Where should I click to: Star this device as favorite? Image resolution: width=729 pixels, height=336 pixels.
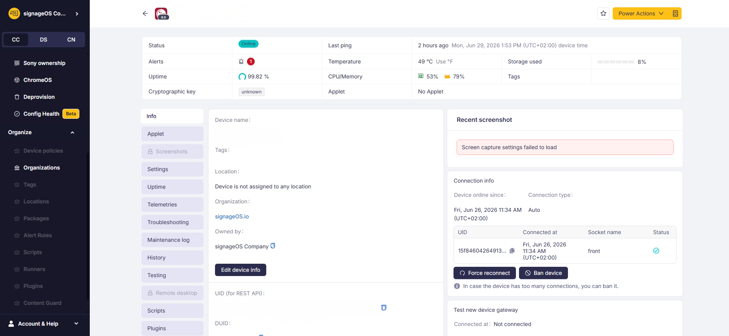pyautogui.click(x=603, y=13)
